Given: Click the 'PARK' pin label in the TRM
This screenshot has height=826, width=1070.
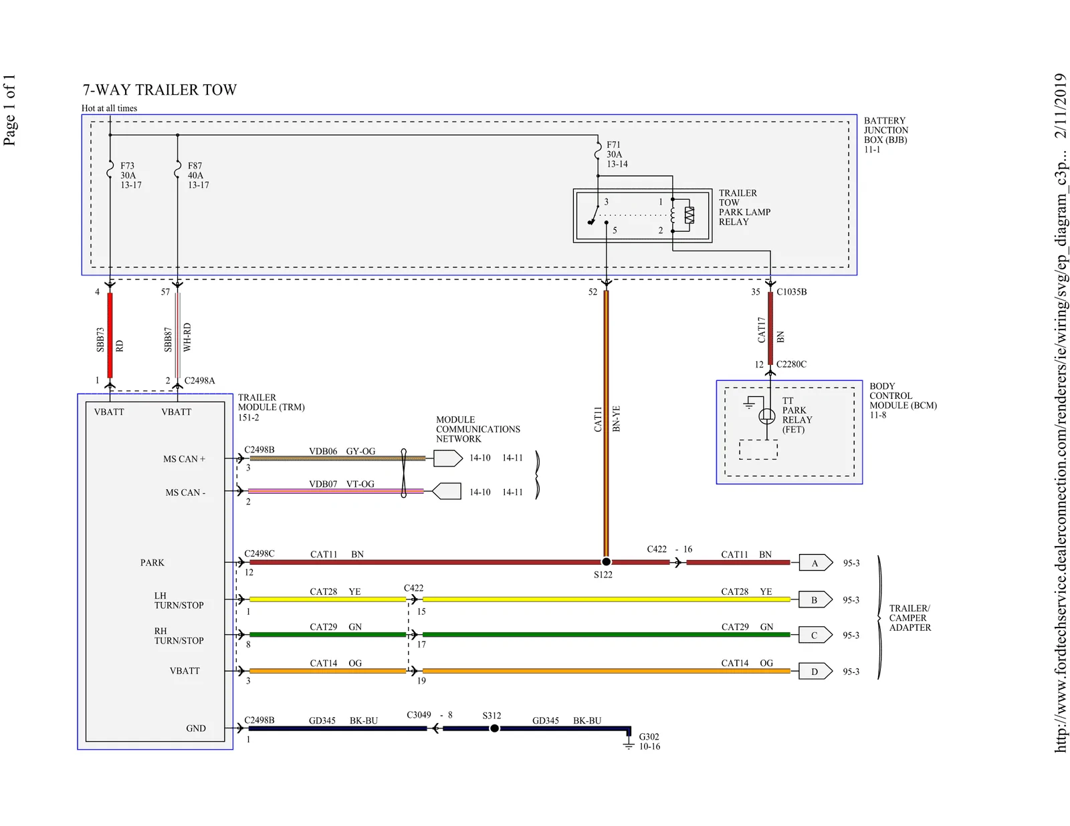Looking at the screenshot, I should pyautogui.click(x=152, y=563).
